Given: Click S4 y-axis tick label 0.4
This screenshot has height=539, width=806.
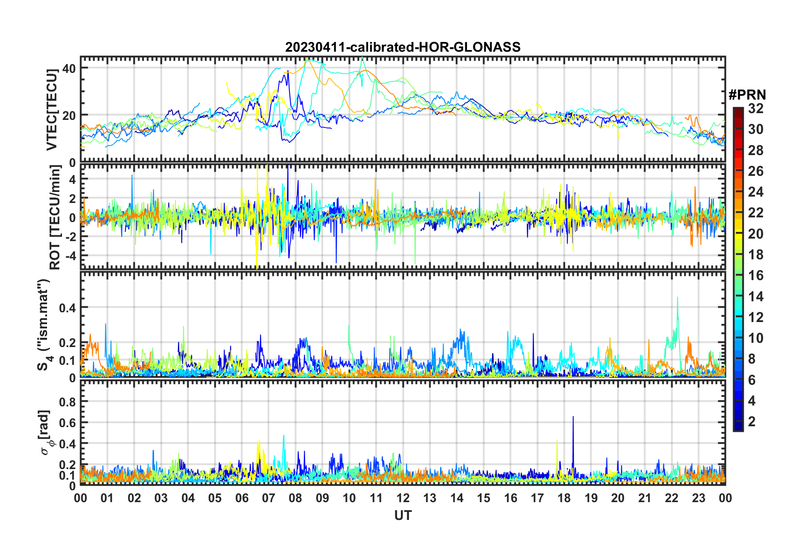Looking at the screenshot, I should [67, 308].
